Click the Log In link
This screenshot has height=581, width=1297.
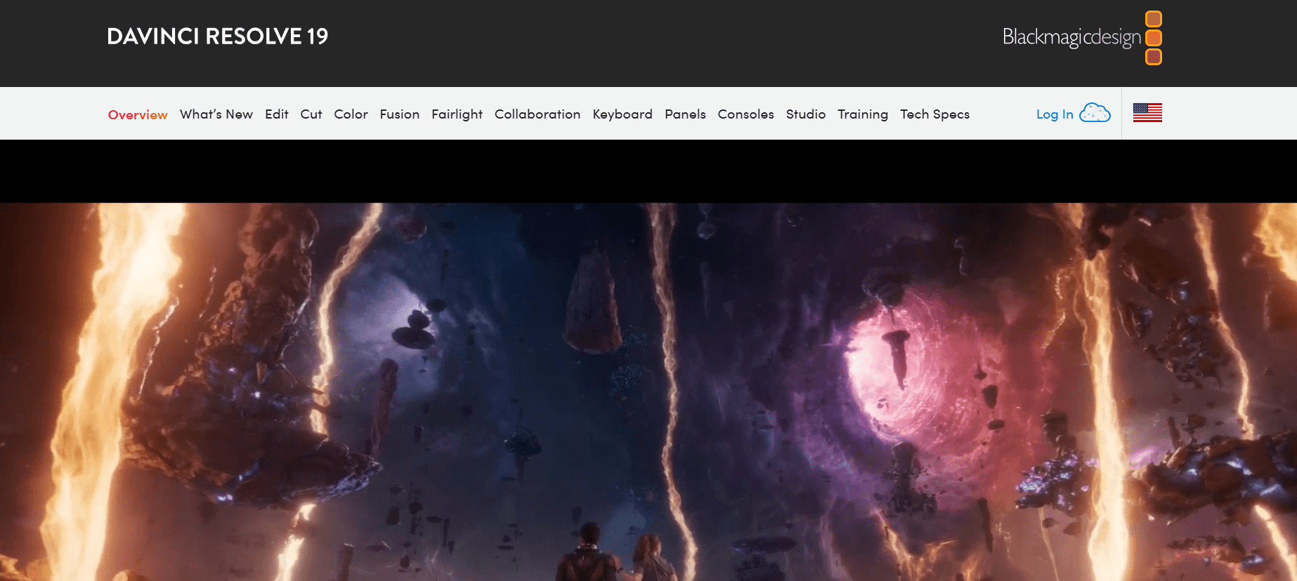point(1055,114)
